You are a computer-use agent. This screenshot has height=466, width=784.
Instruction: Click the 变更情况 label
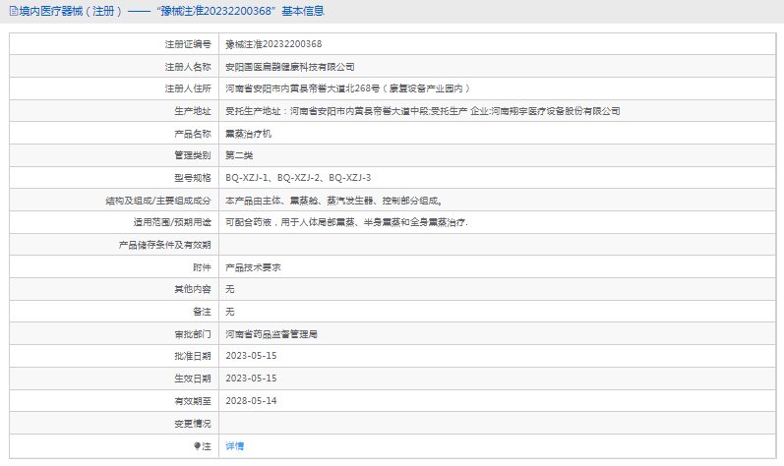[x=193, y=424]
